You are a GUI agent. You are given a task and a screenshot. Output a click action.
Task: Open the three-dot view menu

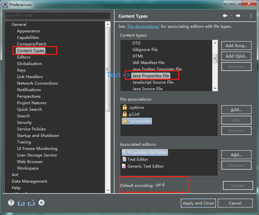click(x=251, y=16)
